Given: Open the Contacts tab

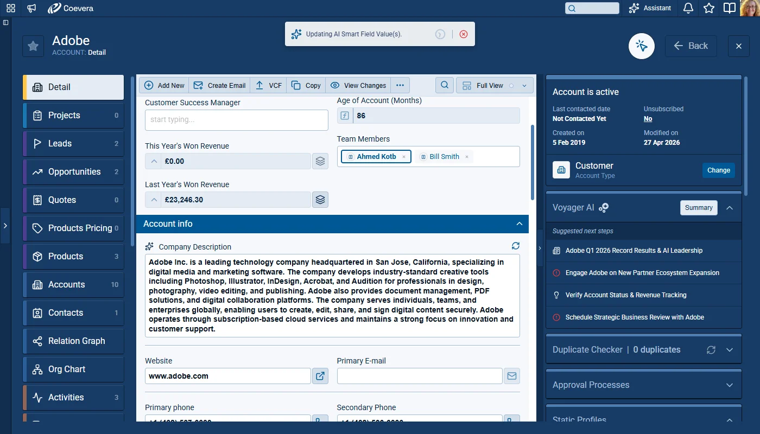Looking at the screenshot, I should [73, 313].
